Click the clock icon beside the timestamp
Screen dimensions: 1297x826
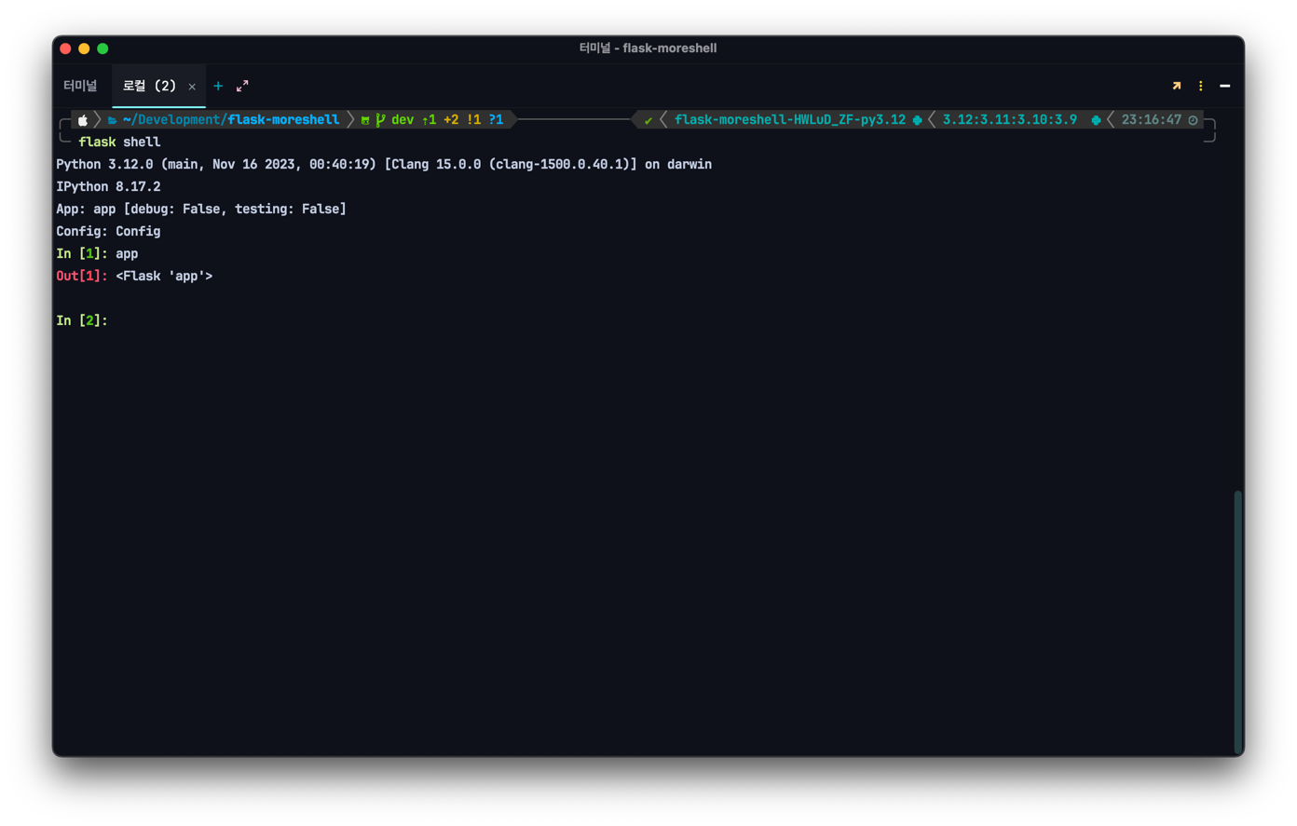click(x=1193, y=119)
